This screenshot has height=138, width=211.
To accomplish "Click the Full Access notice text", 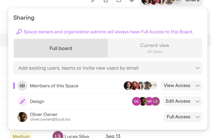I will click(x=108, y=32).
